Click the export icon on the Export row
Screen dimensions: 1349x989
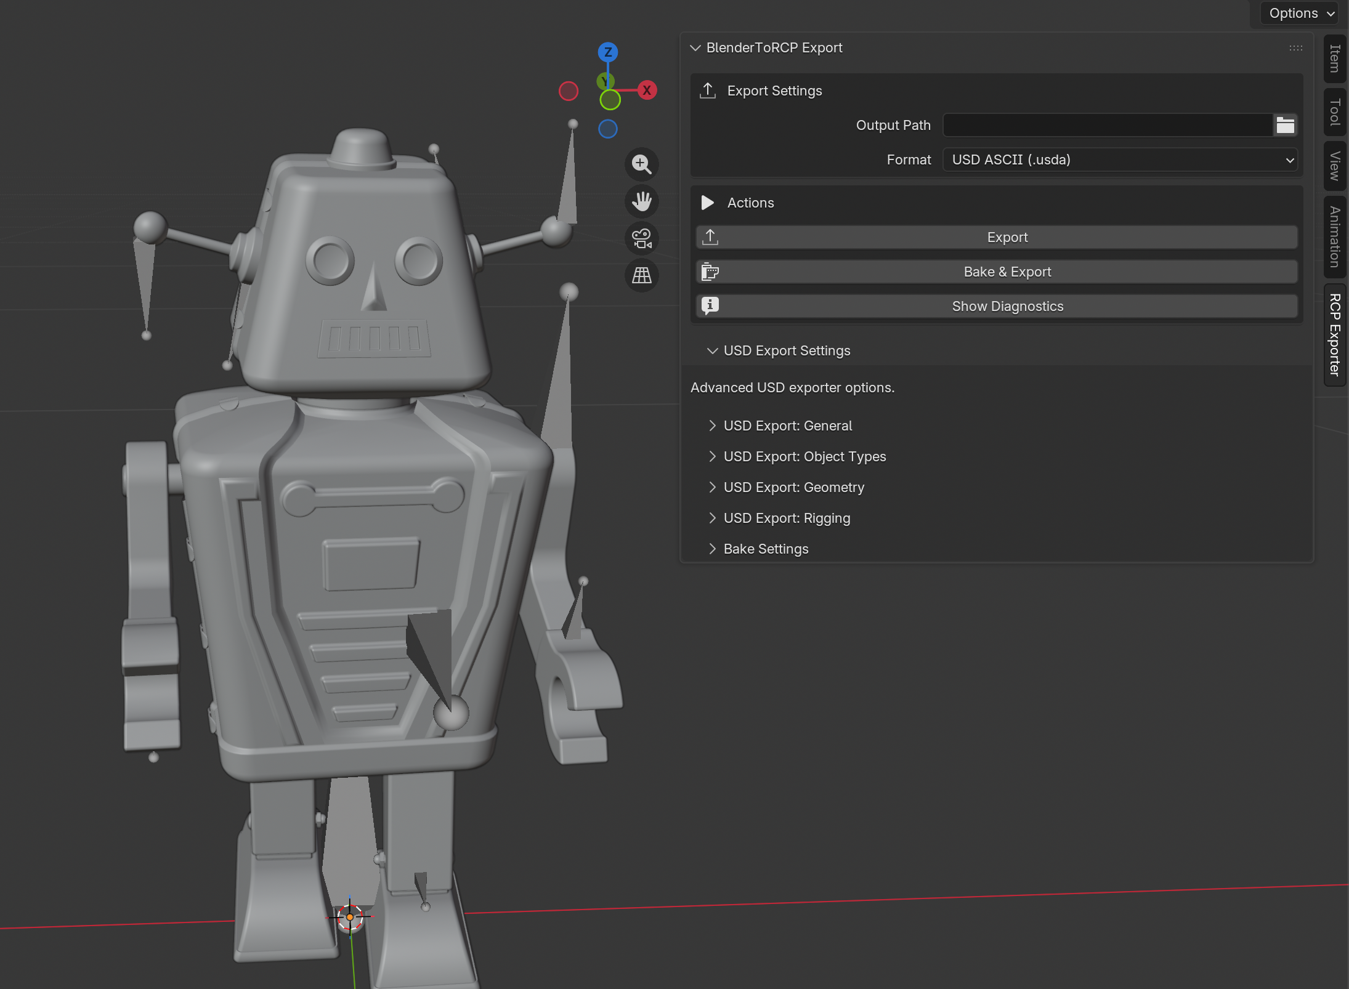pyautogui.click(x=710, y=236)
